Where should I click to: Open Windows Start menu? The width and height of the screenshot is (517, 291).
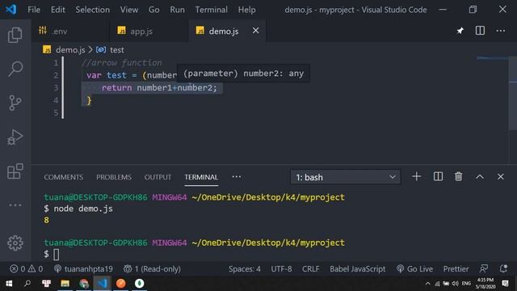(x=9, y=284)
